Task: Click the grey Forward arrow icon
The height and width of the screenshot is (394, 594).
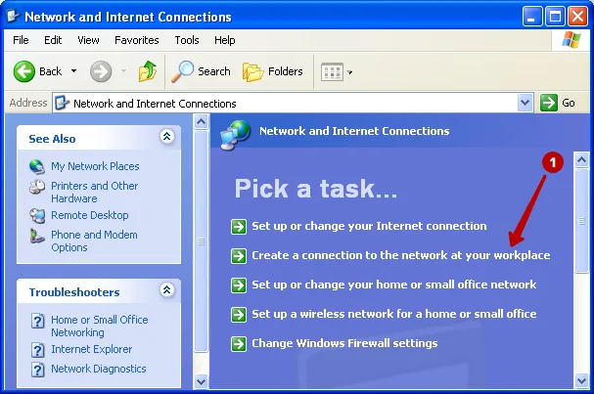Action: coord(101,71)
